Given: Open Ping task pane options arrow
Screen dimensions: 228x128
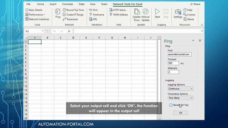Looking at the screenshot, I should point(193,41).
